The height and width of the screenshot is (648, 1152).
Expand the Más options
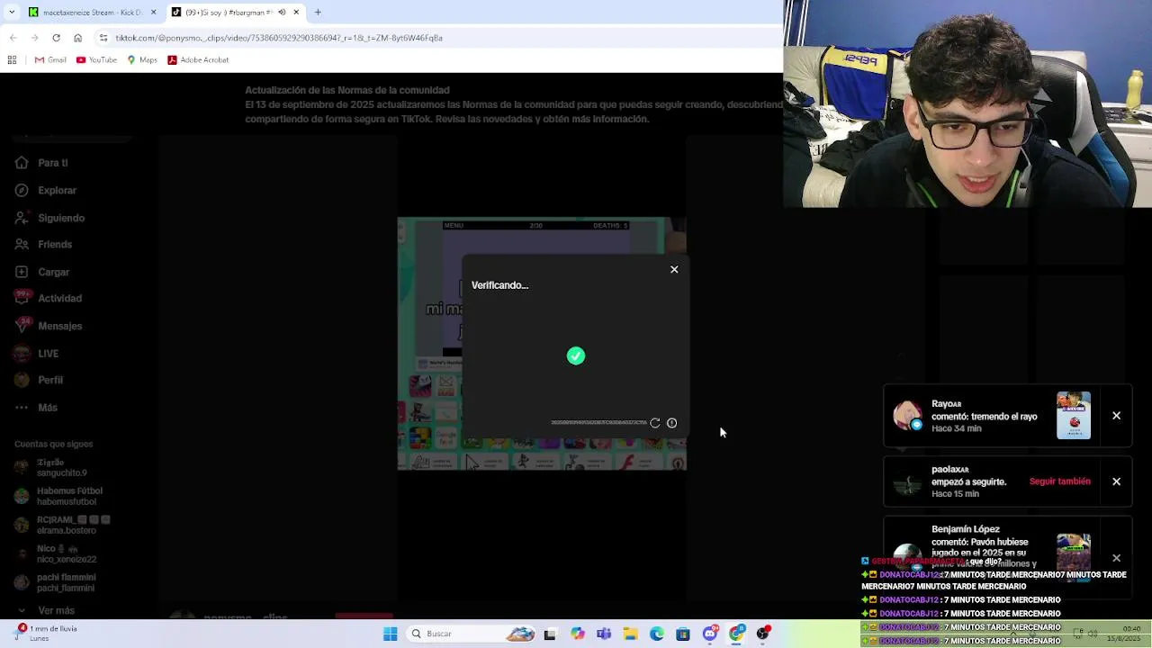36,408
